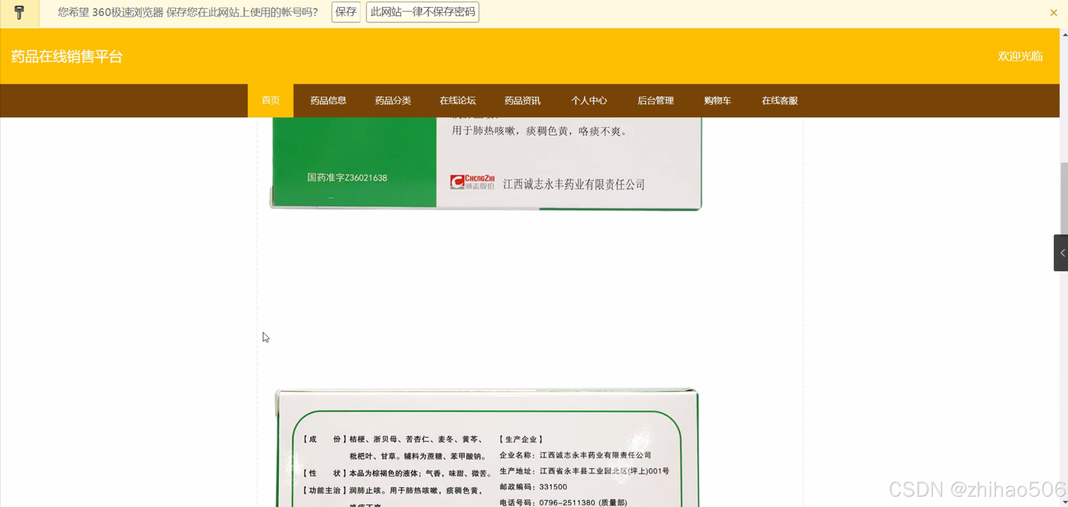1068x507 pixels.
Task: Open 后台管理 link
Action: pos(655,101)
